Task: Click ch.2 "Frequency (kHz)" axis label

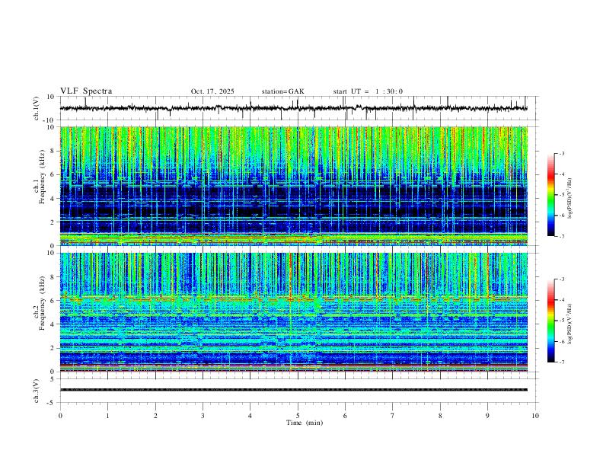Action: coord(43,303)
